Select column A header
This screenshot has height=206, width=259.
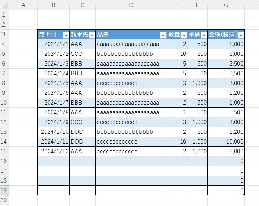click(x=23, y=5)
